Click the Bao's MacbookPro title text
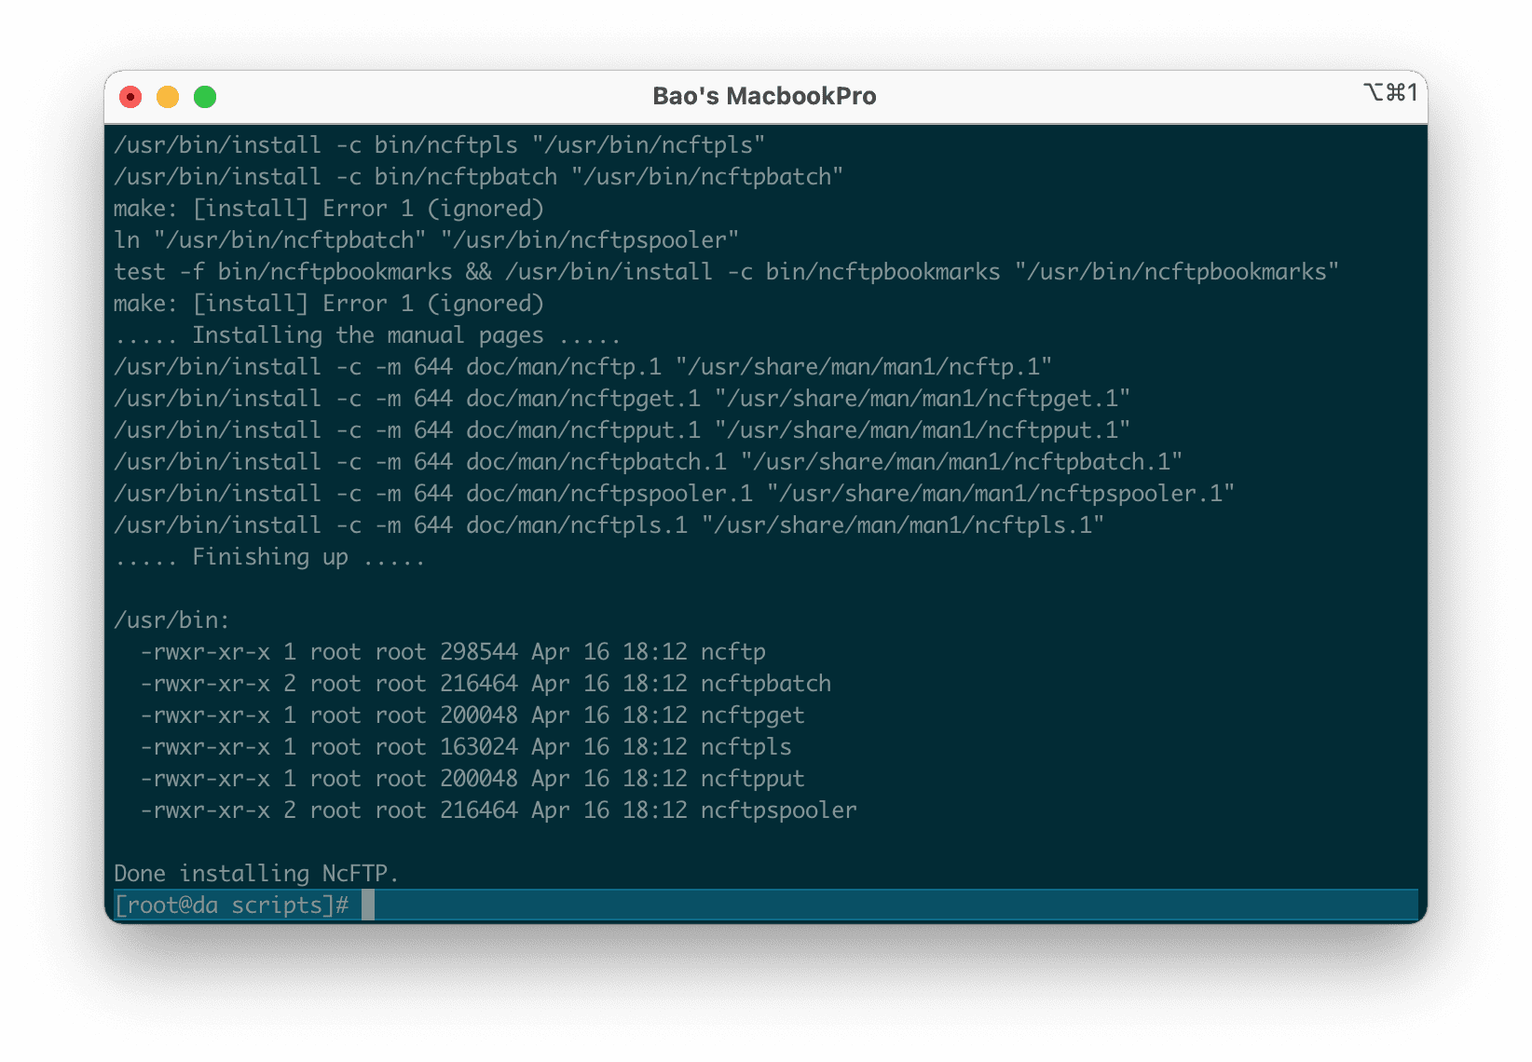 pyautogui.click(x=764, y=95)
